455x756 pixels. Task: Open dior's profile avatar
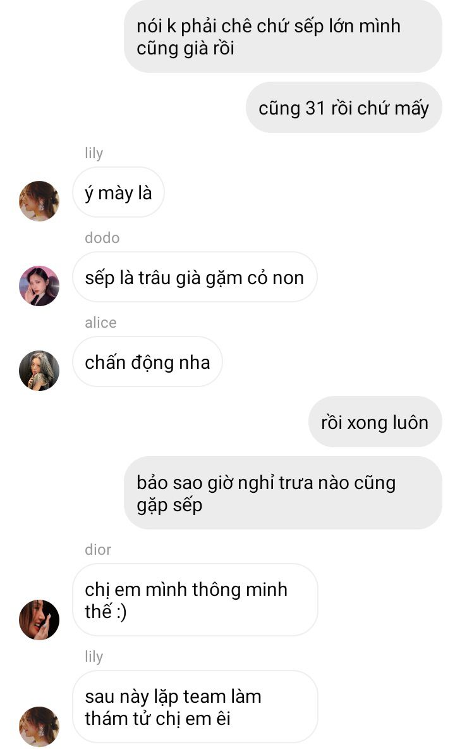tap(39, 620)
